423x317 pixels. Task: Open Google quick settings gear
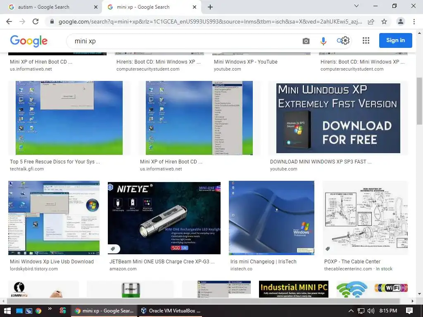pos(345,40)
